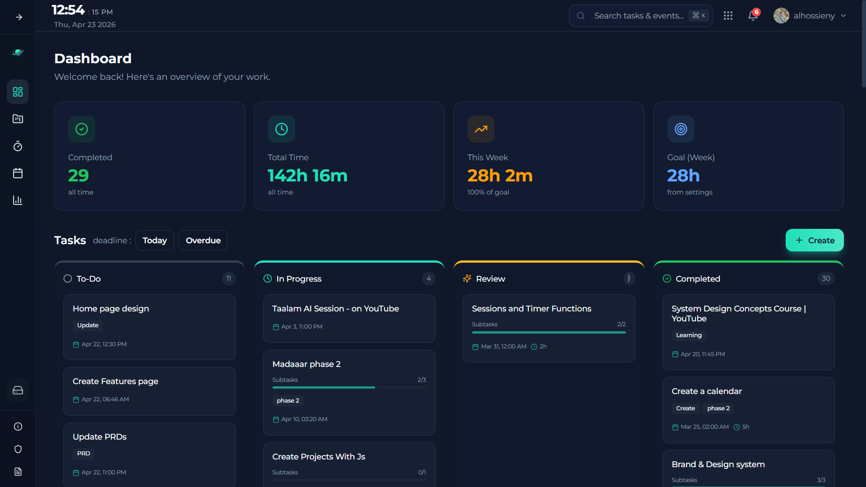Click Create Projects With Js progress bar
Image resolution: width=866 pixels, height=487 pixels.
pos(349,480)
